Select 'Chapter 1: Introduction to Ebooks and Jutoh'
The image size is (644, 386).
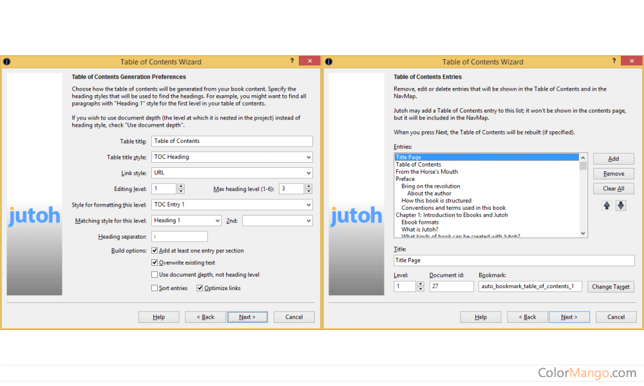pyautogui.click(x=452, y=215)
